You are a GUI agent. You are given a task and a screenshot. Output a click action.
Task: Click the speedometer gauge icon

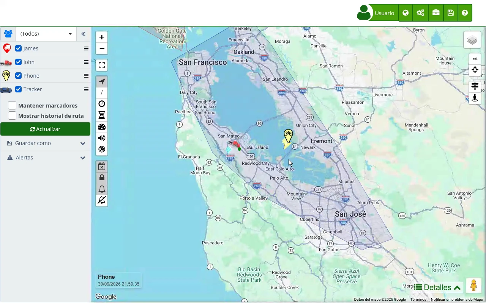coord(102,127)
